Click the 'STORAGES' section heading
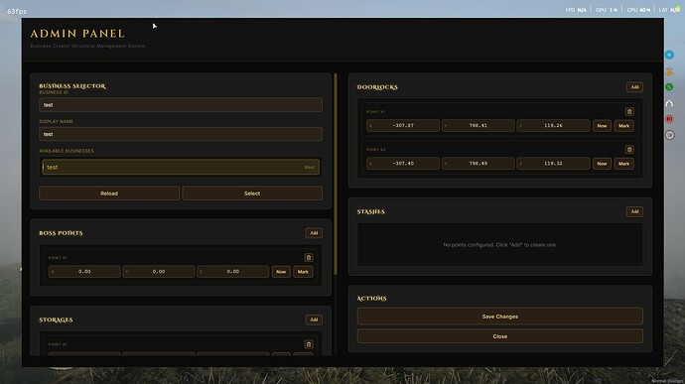This screenshot has height=384, width=685. pyautogui.click(x=56, y=320)
